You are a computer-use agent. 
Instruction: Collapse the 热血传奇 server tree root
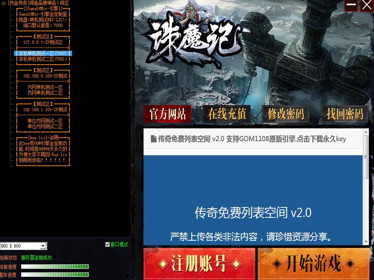coord(3,3)
